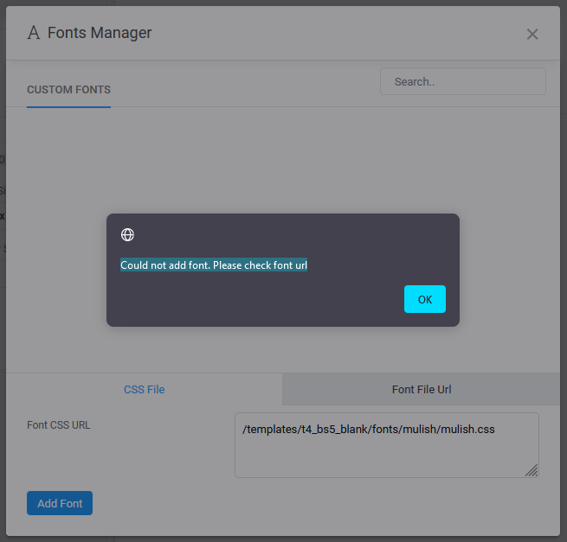Click the Add Font button
Image resolution: width=567 pixels, height=542 pixels.
click(60, 503)
